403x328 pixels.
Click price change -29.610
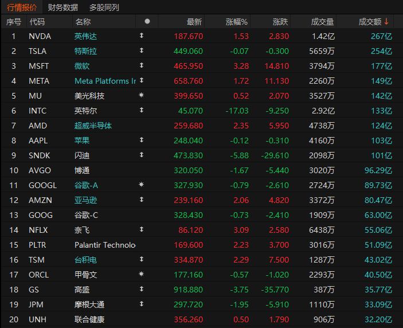tap(275, 155)
